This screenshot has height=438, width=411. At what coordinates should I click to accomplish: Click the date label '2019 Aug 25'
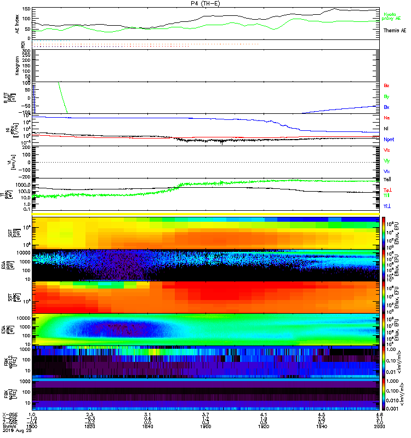tap(18, 430)
